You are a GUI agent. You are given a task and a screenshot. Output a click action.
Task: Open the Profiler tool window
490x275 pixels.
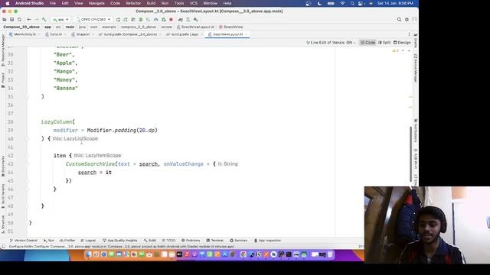[67, 241]
